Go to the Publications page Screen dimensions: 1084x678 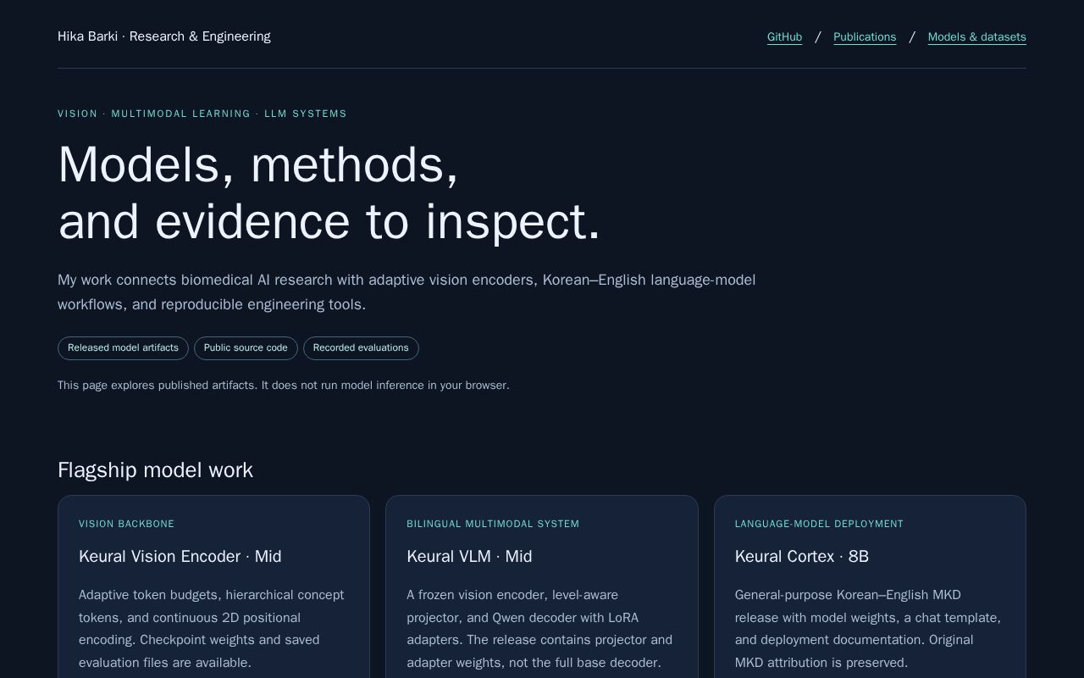click(865, 37)
